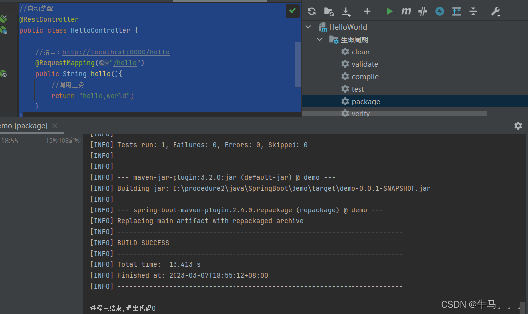Click the Maven panel horizontal scrollbar
The height and width of the screenshot is (314, 528).
click(x=395, y=114)
